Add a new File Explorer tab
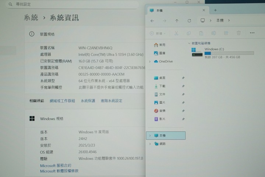Viewport: 265px width, 177px height. point(215,10)
